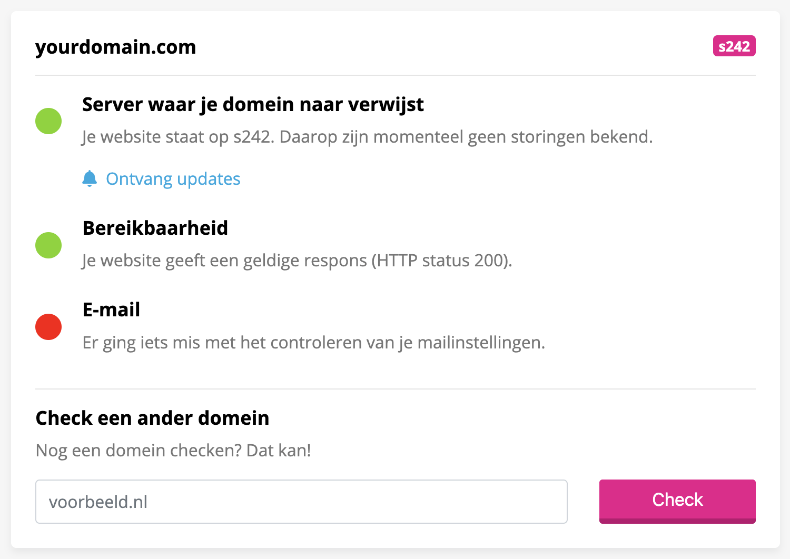Select the Server waar je domein naar verwijst heading
The image size is (790, 559).
click(252, 104)
